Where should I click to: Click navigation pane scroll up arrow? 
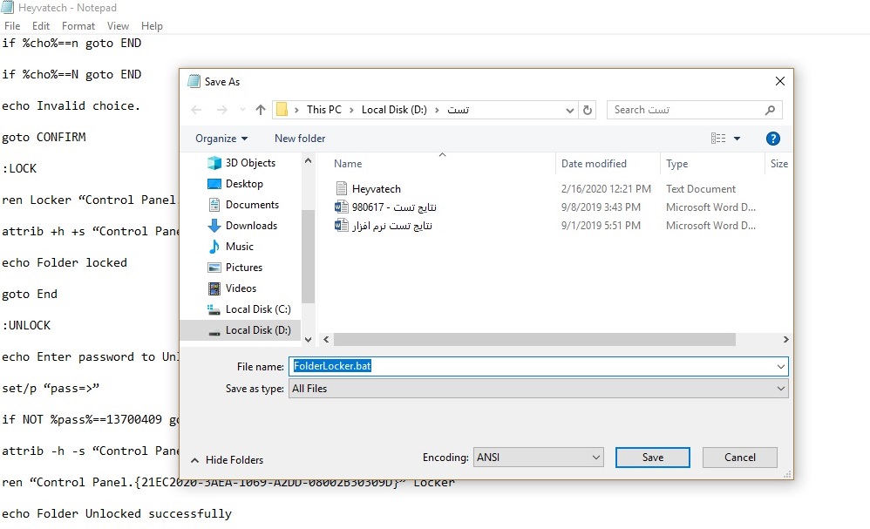click(x=308, y=161)
